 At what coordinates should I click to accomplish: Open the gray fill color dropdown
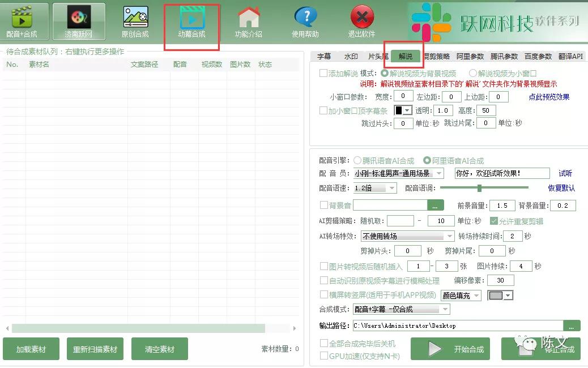point(500,296)
